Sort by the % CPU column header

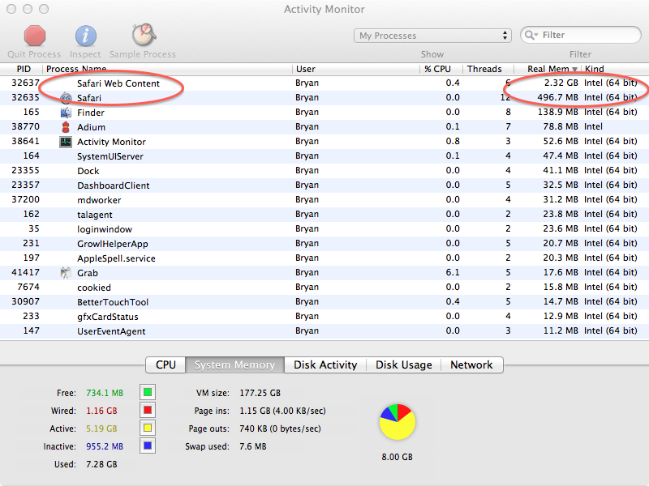click(x=437, y=69)
